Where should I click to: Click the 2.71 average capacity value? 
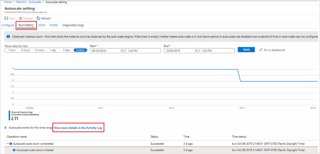(x=15, y=118)
